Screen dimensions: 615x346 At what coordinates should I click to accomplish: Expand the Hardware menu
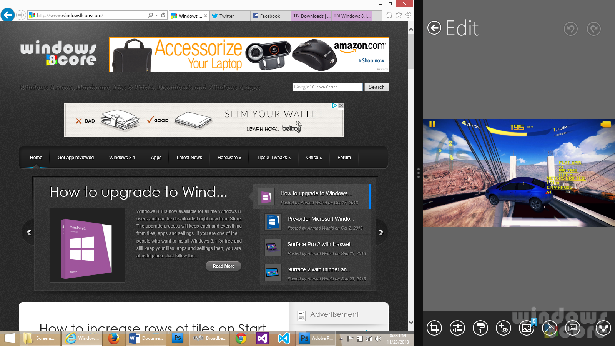(229, 158)
